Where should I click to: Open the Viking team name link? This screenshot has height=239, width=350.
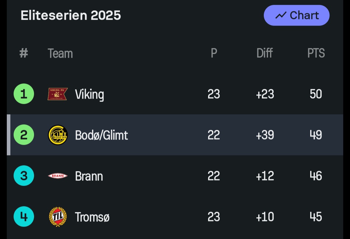point(89,94)
